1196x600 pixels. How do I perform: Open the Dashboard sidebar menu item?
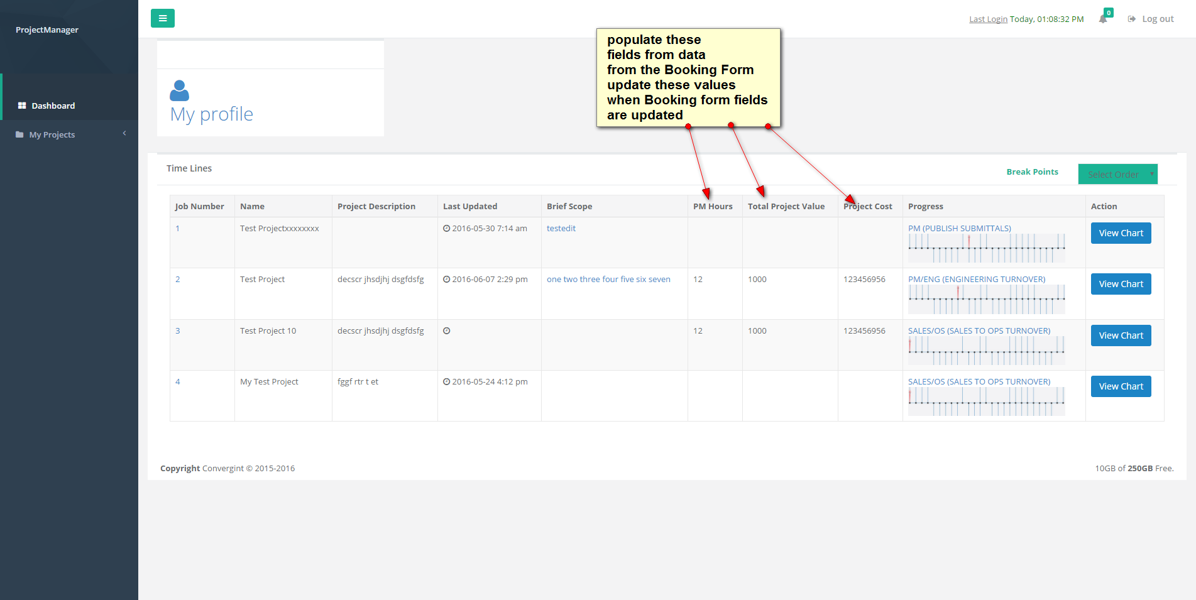[x=69, y=106]
